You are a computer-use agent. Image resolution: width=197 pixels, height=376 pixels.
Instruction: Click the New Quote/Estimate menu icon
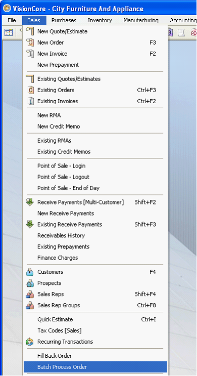coord(30,31)
